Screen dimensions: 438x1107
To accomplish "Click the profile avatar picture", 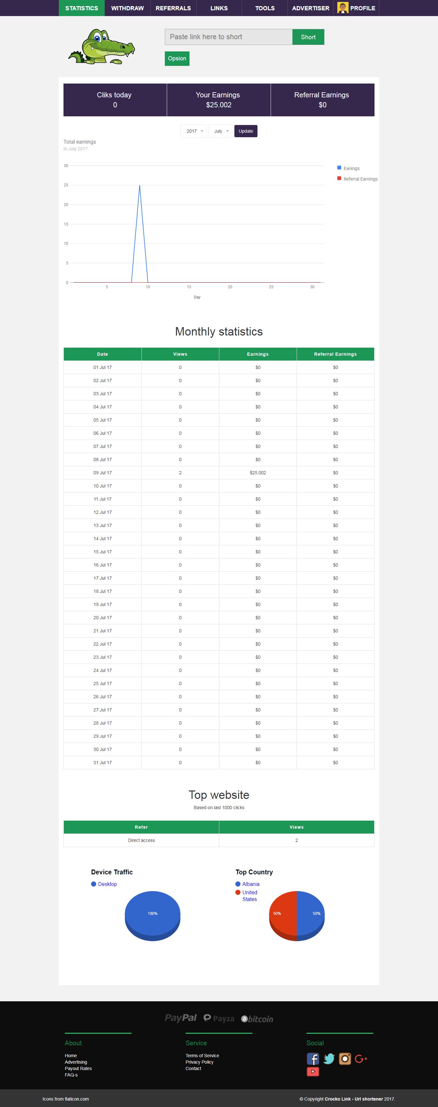I will pos(342,8).
